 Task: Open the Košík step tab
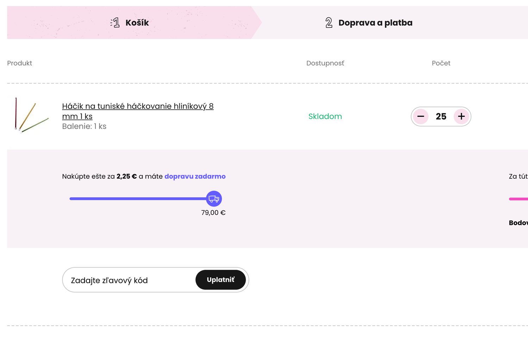point(137,23)
